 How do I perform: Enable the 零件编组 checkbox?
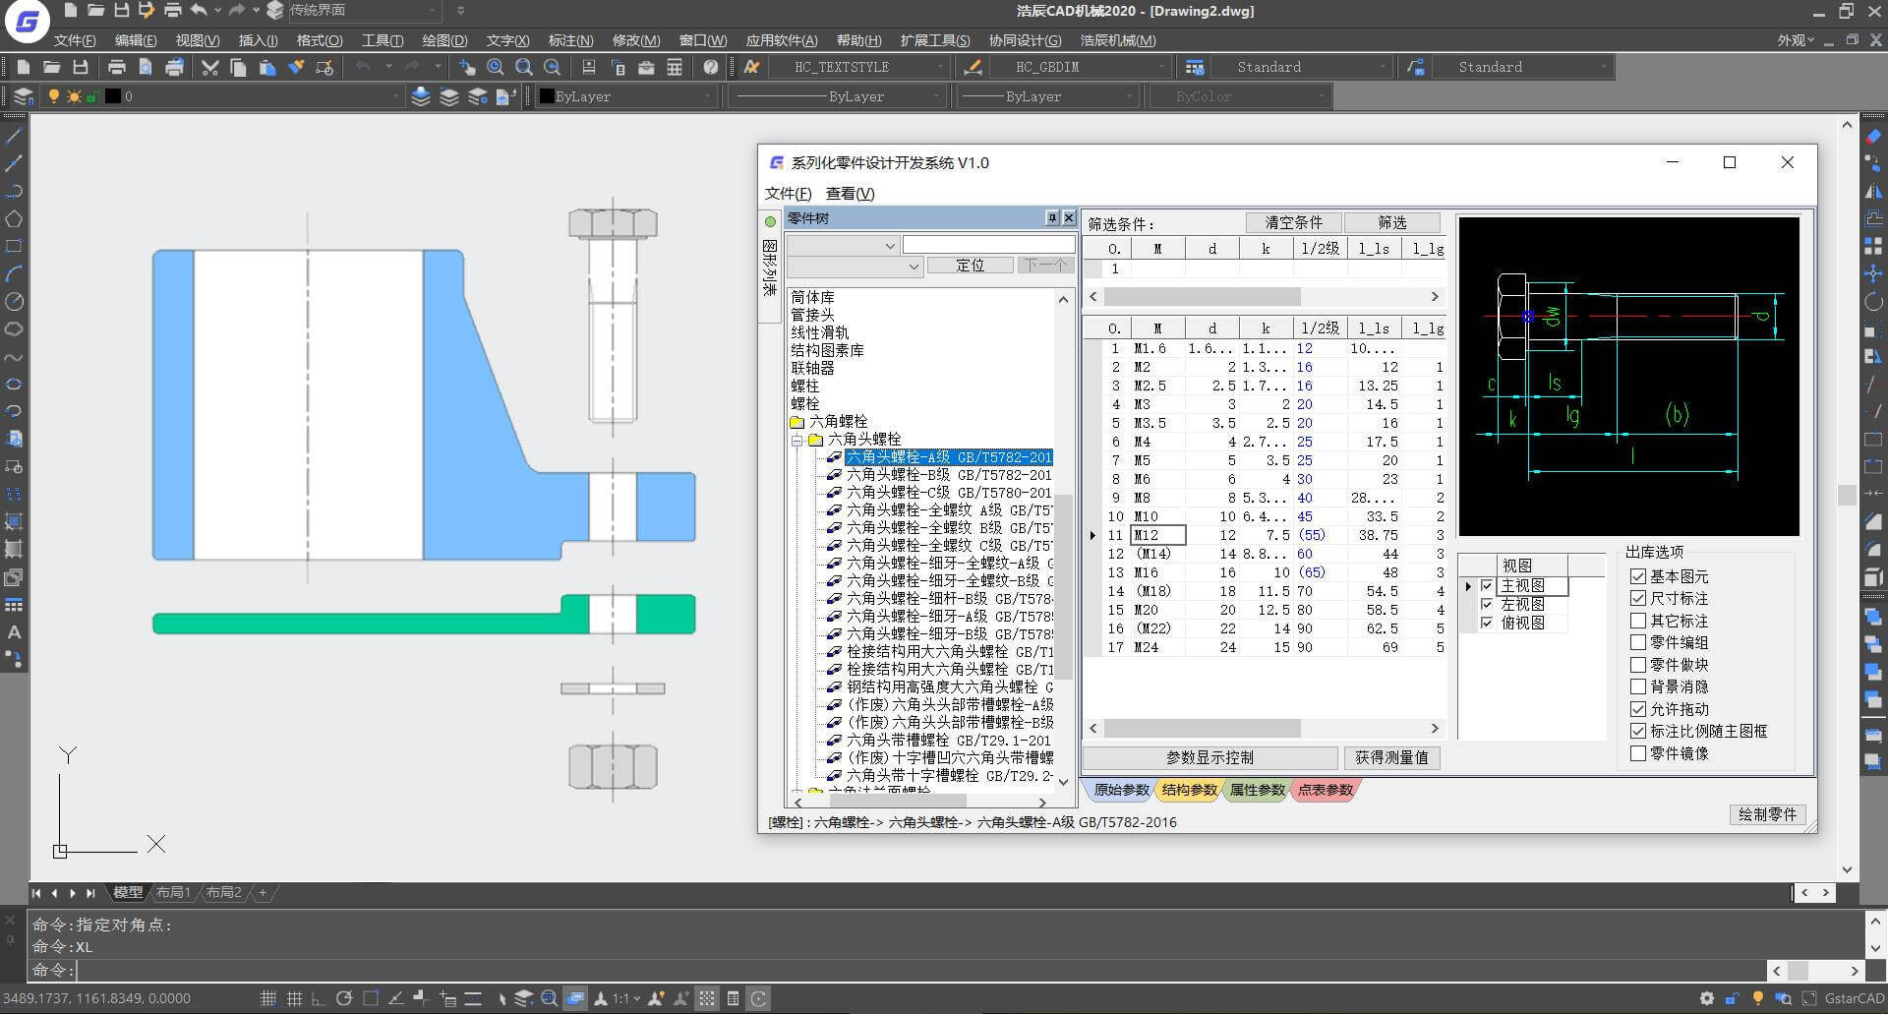(x=1638, y=642)
